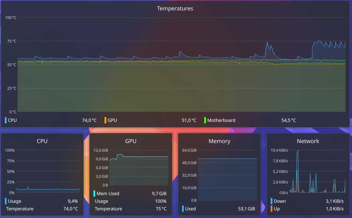The height and width of the screenshot is (218, 352).
Task: Click the Mem Used color swatch
Action: tap(94, 193)
